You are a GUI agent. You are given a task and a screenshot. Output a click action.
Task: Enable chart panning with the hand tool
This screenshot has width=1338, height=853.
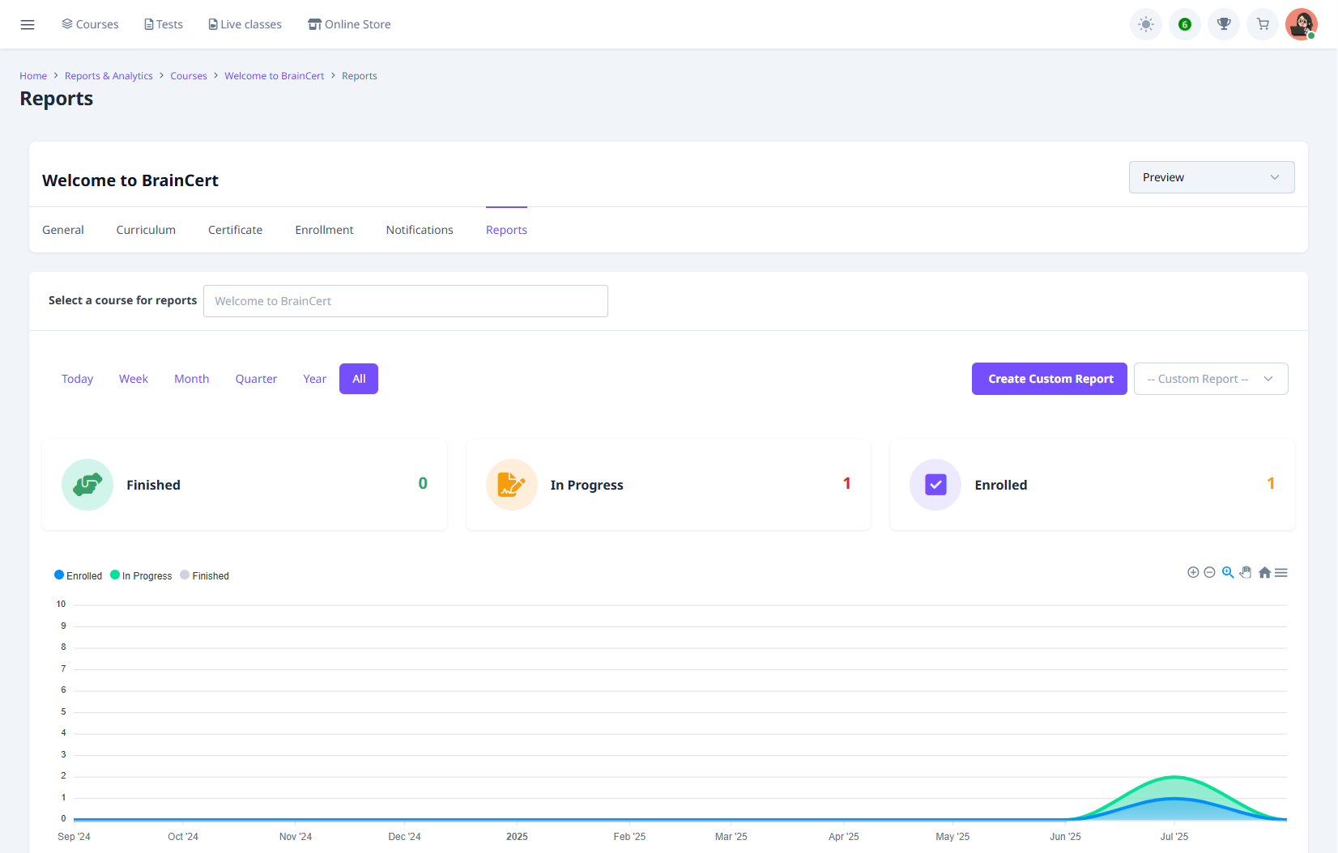coord(1246,572)
